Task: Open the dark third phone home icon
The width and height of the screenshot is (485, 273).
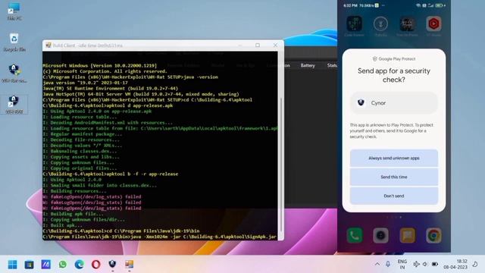Action: (x=408, y=24)
